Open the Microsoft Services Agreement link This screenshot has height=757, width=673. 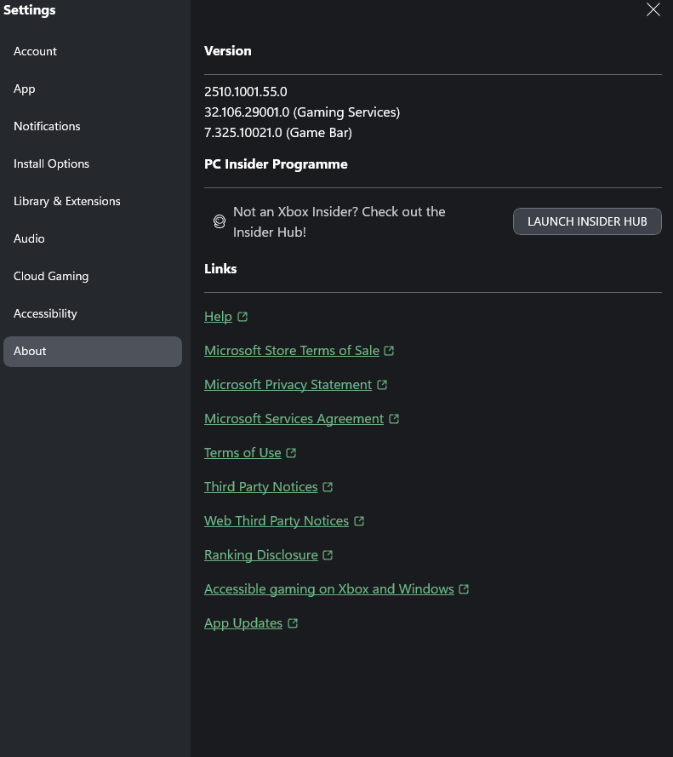point(294,419)
